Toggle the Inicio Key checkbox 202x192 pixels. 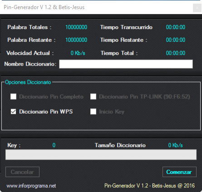[93, 111]
